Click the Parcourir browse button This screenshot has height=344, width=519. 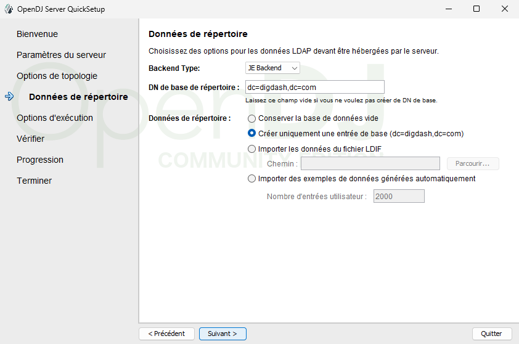click(472, 163)
